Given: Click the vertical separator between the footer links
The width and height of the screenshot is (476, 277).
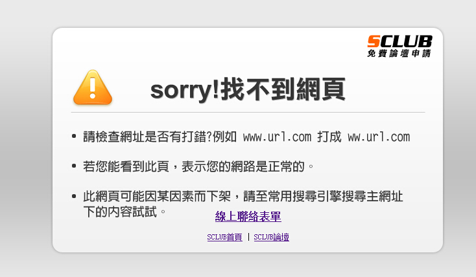Looking at the screenshot, I should tap(248, 237).
